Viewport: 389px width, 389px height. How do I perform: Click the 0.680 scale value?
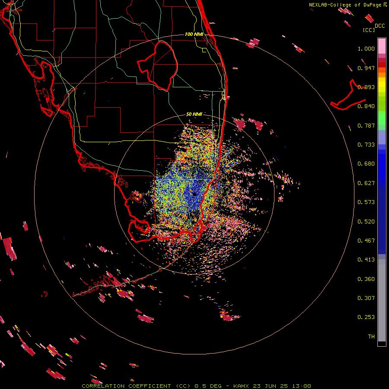(366, 164)
